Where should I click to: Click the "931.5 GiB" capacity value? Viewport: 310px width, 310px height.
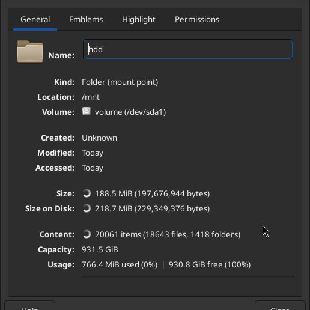(100, 249)
